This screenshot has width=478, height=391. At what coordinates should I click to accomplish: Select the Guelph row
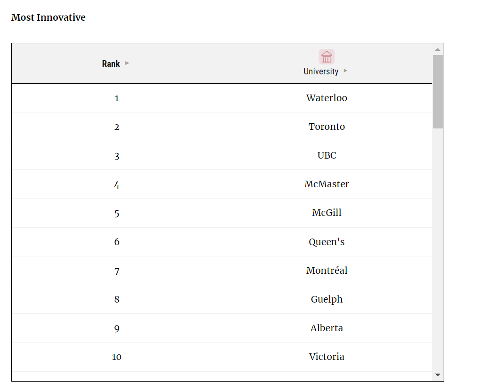pos(222,299)
